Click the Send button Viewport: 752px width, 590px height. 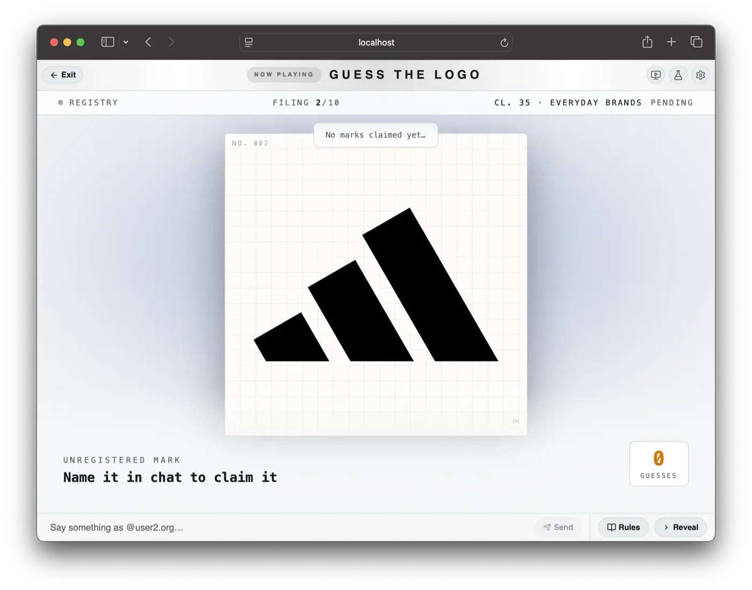(558, 527)
